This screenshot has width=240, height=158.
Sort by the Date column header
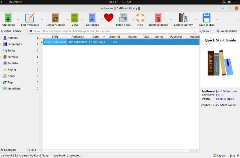click(x=97, y=37)
